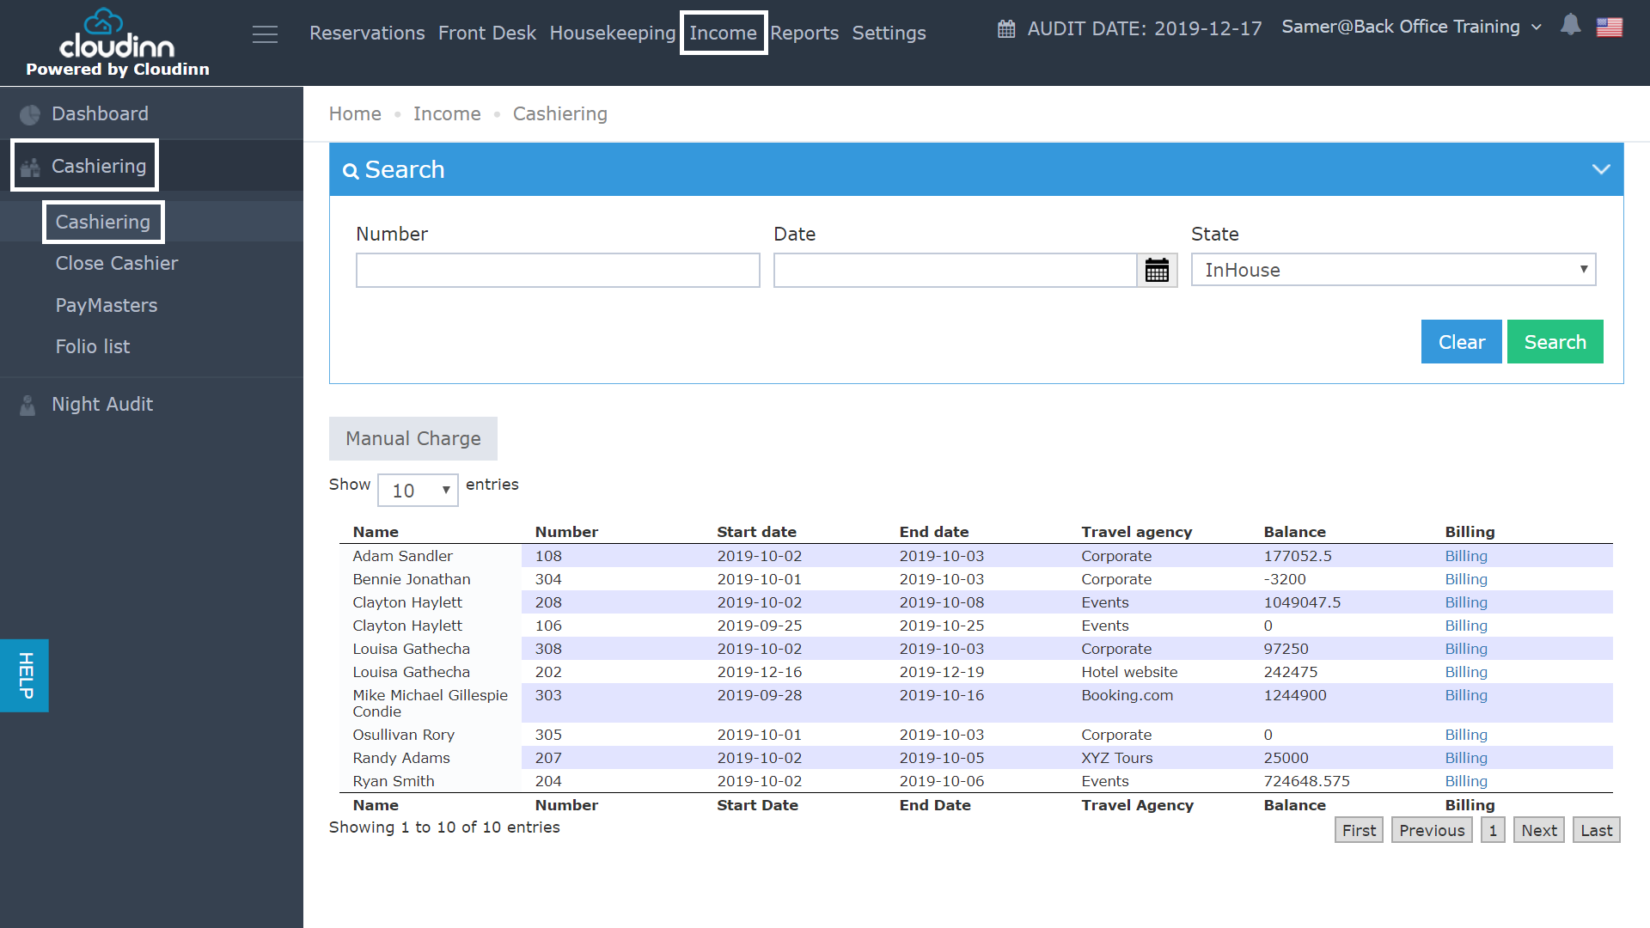The width and height of the screenshot is (1650, 928).
Task: Open the Samer@Back Office Training user menu
Action: pyautogui.click(x=1411, y=27)
